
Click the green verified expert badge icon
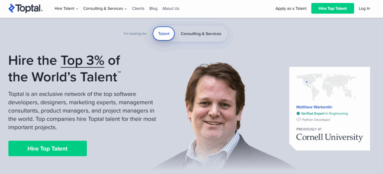[x=298, y=114]
